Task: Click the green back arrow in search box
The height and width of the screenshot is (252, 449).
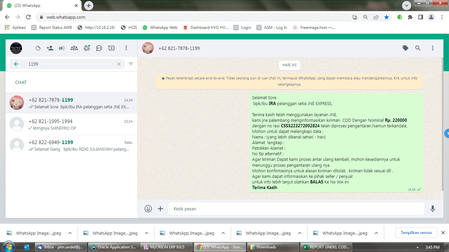Action: pos(16,64)
